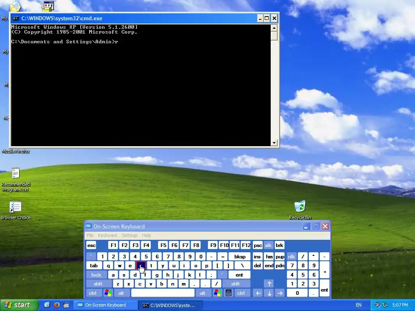Screen dimensions: 415x311
Task: Open the Help menu of On-Screen Keyboard
Action: point(146,235)
